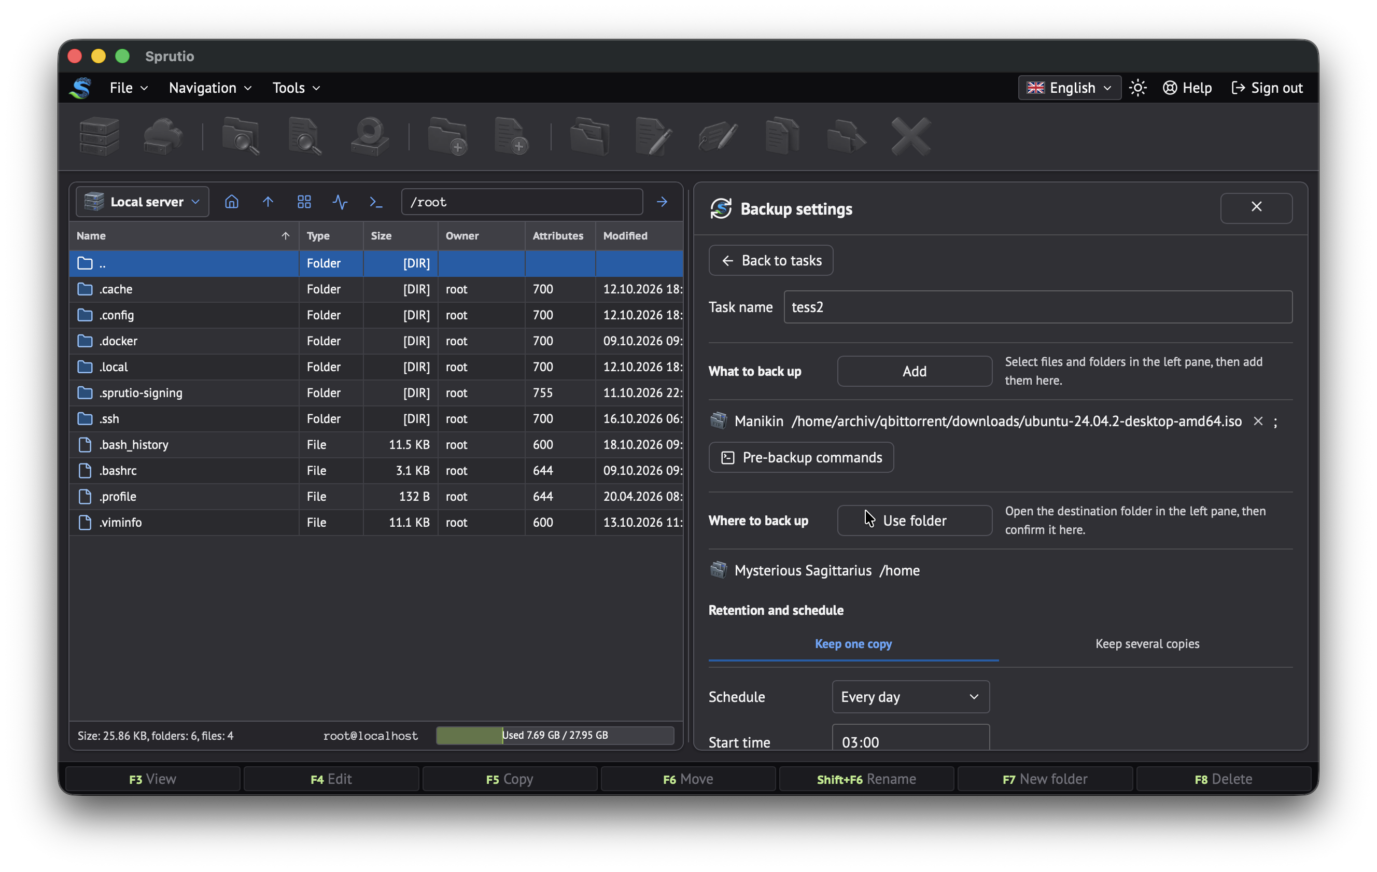Image resolution: width=1377 pixels, height=872 pixels.
Task: Open the English language dropdown
Action: 1070,88
